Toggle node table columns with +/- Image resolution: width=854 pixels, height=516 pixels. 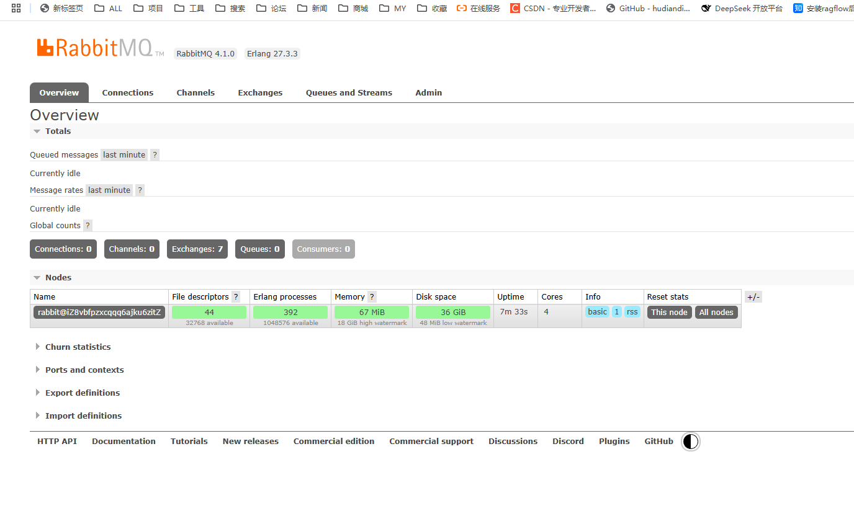tap(753, 297)
